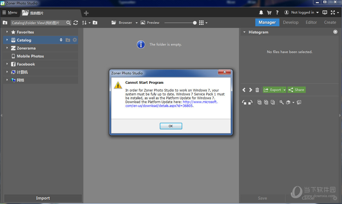This screenshot has height=204, width=342.
Task: Expand the Catalog tree node
Action: tap(7, 40)
